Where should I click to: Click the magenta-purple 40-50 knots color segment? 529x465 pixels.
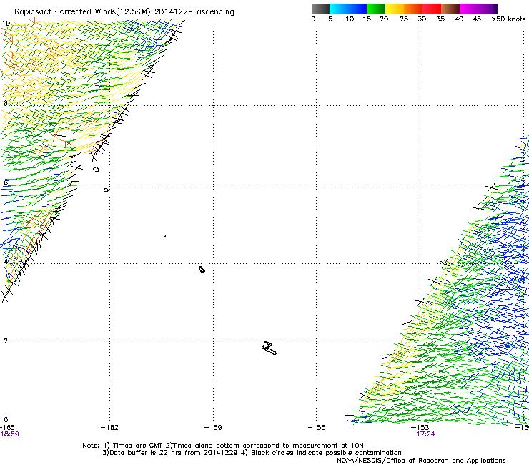click(x=478, y=9)
